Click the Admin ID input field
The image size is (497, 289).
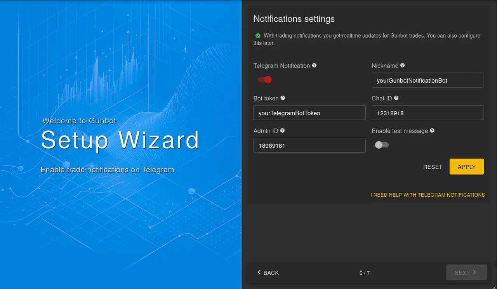[309, 145]
